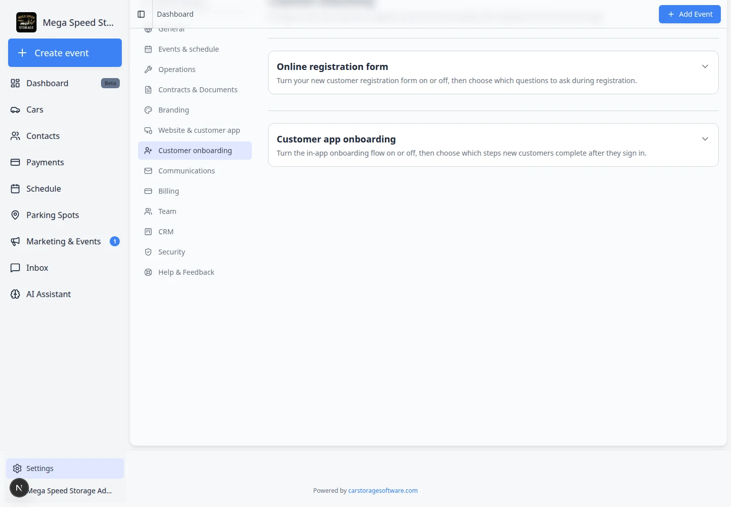Click the Security shield icon
Screen dimensions: 731x507
click(x=148, y=252)
